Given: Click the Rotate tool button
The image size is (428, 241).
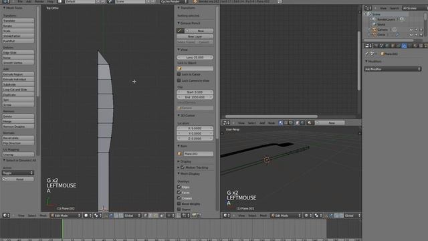Looking at the screenshot, I should pyautogui.click(x=18, y=25).
